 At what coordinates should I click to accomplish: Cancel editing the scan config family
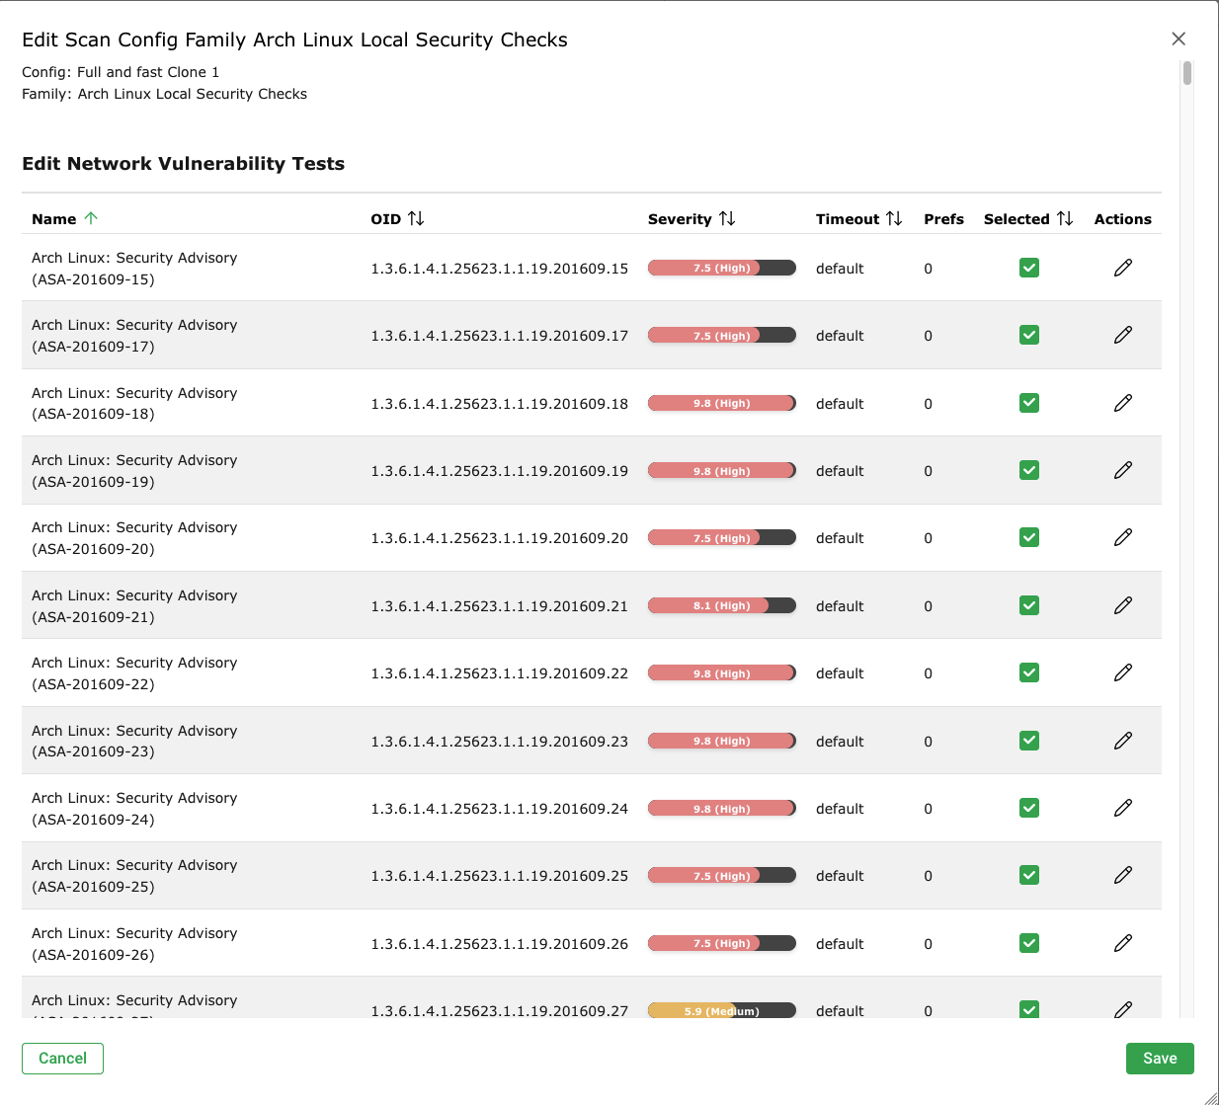62,1059
